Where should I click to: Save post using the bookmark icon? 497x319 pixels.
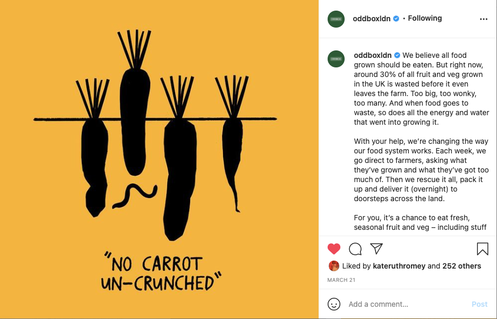[x=483, y=249]
